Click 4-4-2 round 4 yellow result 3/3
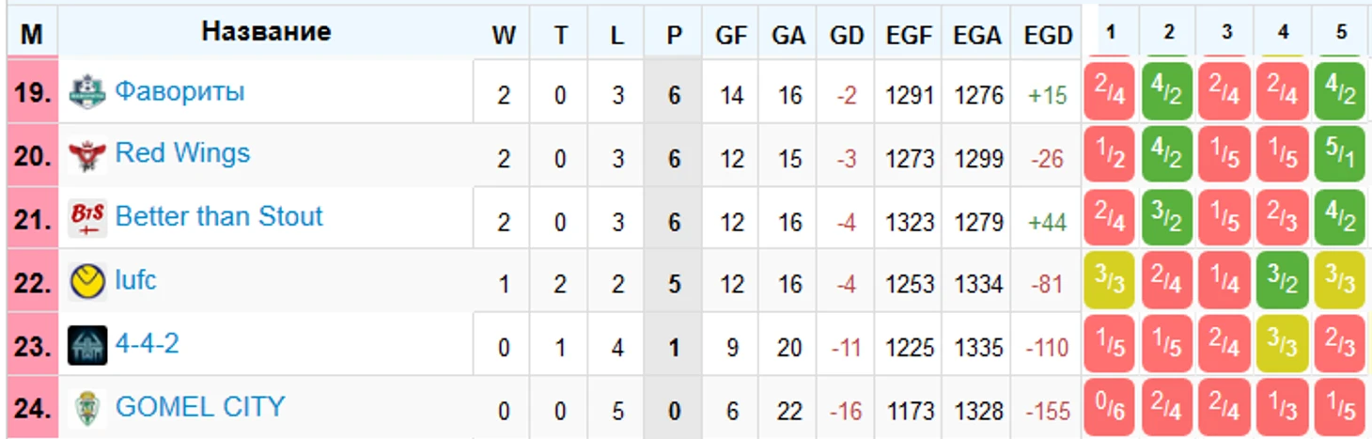 click(1282, 346)
